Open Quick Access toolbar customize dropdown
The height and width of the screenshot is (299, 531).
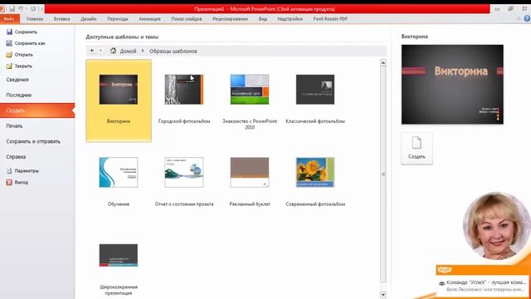[x=41, y=9]
